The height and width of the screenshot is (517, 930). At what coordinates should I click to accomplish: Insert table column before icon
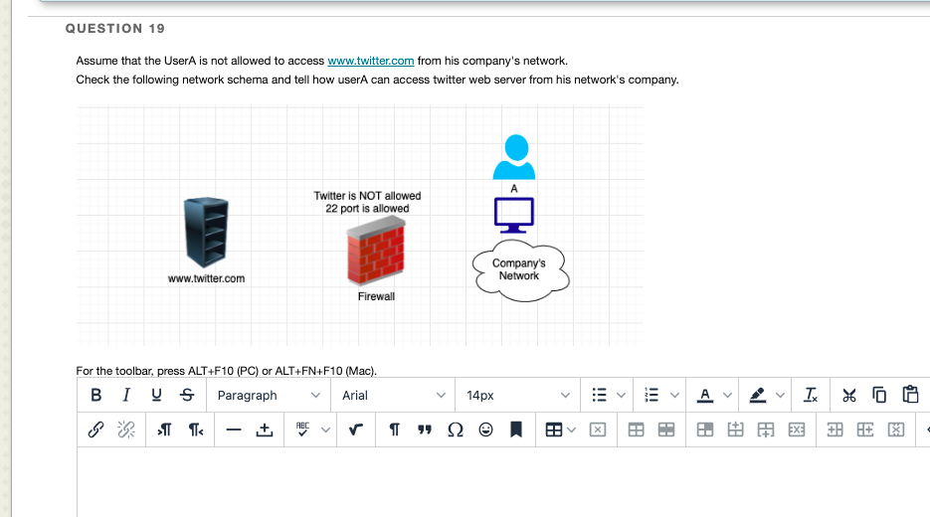click(x=836, y=430)
